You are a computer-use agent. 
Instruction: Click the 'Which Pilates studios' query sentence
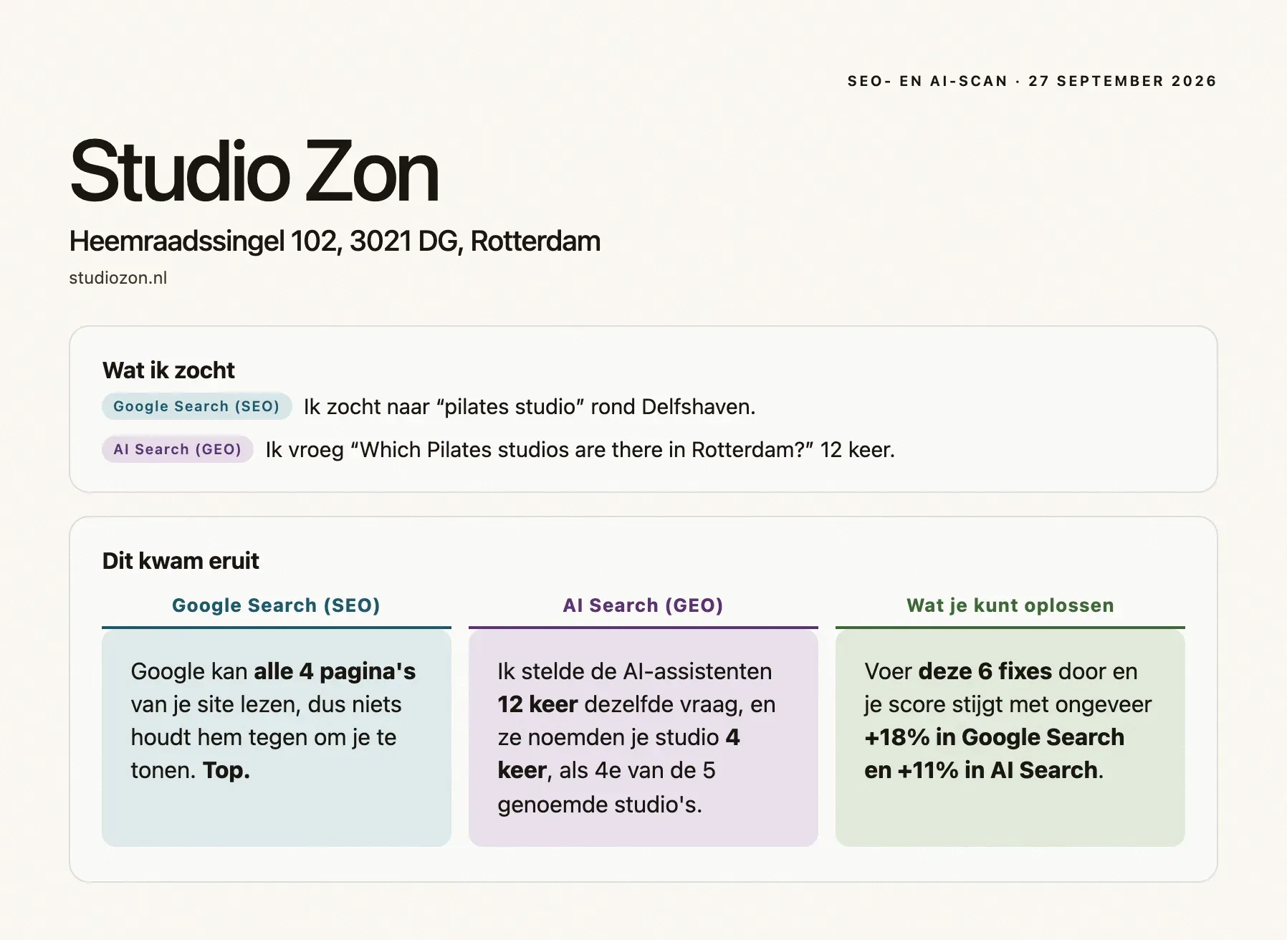click(x=580, y=450)
